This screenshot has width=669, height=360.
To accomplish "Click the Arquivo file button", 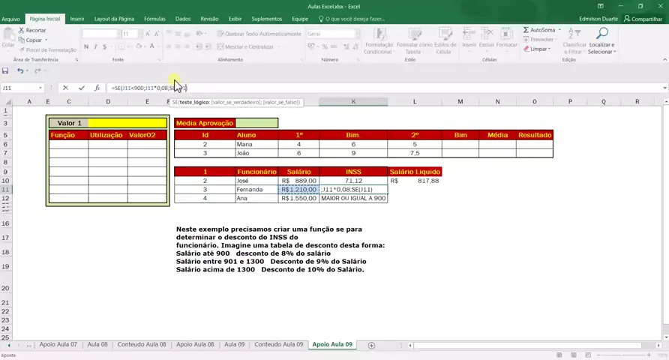I will coord(10,19).
